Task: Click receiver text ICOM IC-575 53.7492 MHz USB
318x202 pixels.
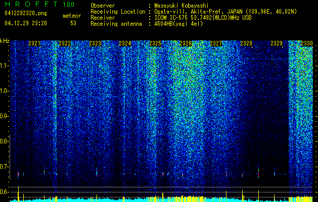Action: pos(203,18)
